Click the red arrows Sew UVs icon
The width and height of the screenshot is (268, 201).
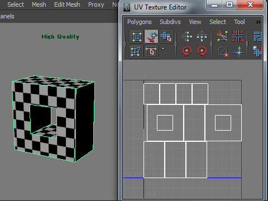[x=238, y=36]
